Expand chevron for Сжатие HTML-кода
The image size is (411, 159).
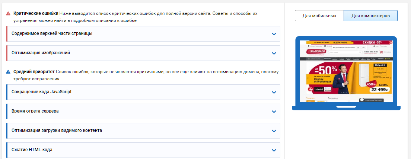(274, 150)
